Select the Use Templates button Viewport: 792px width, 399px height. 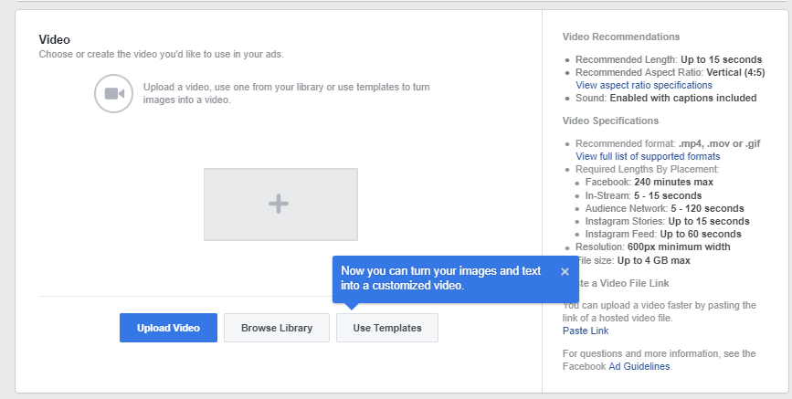(x=387, y=328)
